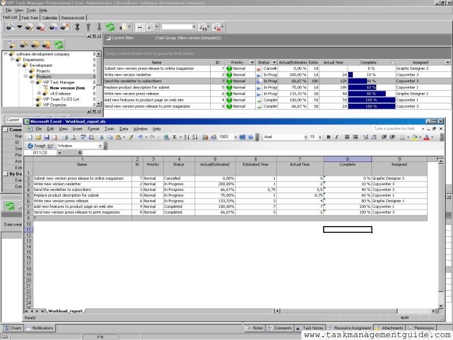This screenshot has height=340, width=453.
Task: Click the double-headed vertical arrow icon
Action: (x=77, y=27)
